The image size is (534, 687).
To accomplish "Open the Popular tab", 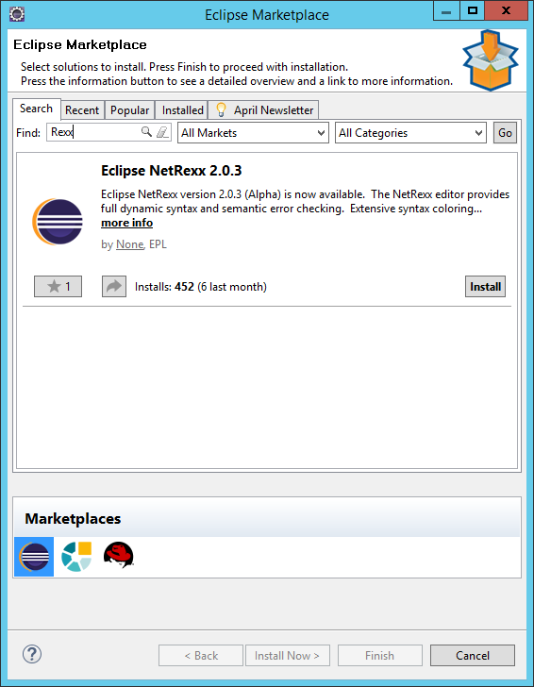I will [x=129, y=110].
